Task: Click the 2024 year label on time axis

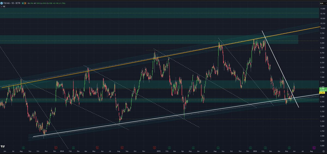Action: point(62,151)
